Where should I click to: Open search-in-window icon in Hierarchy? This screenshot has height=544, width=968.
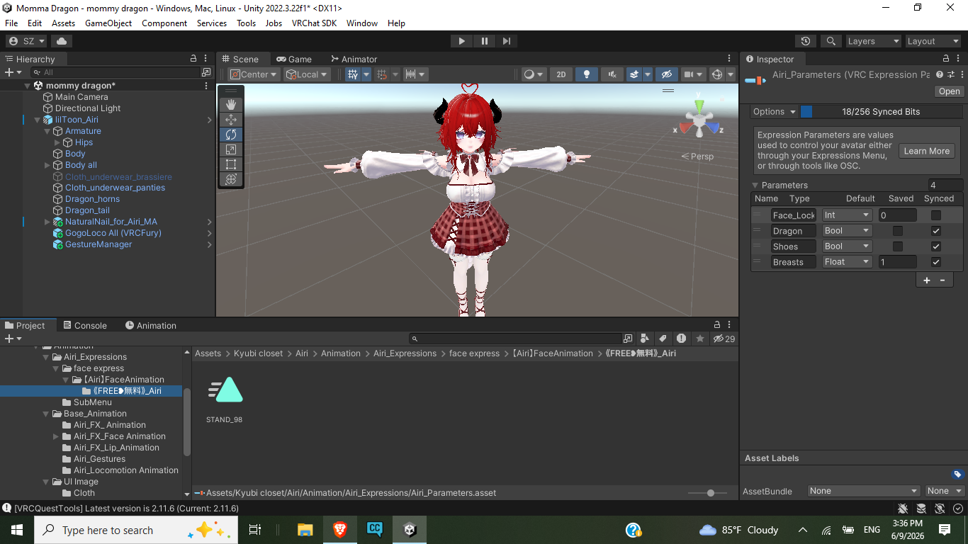point(206,72)
